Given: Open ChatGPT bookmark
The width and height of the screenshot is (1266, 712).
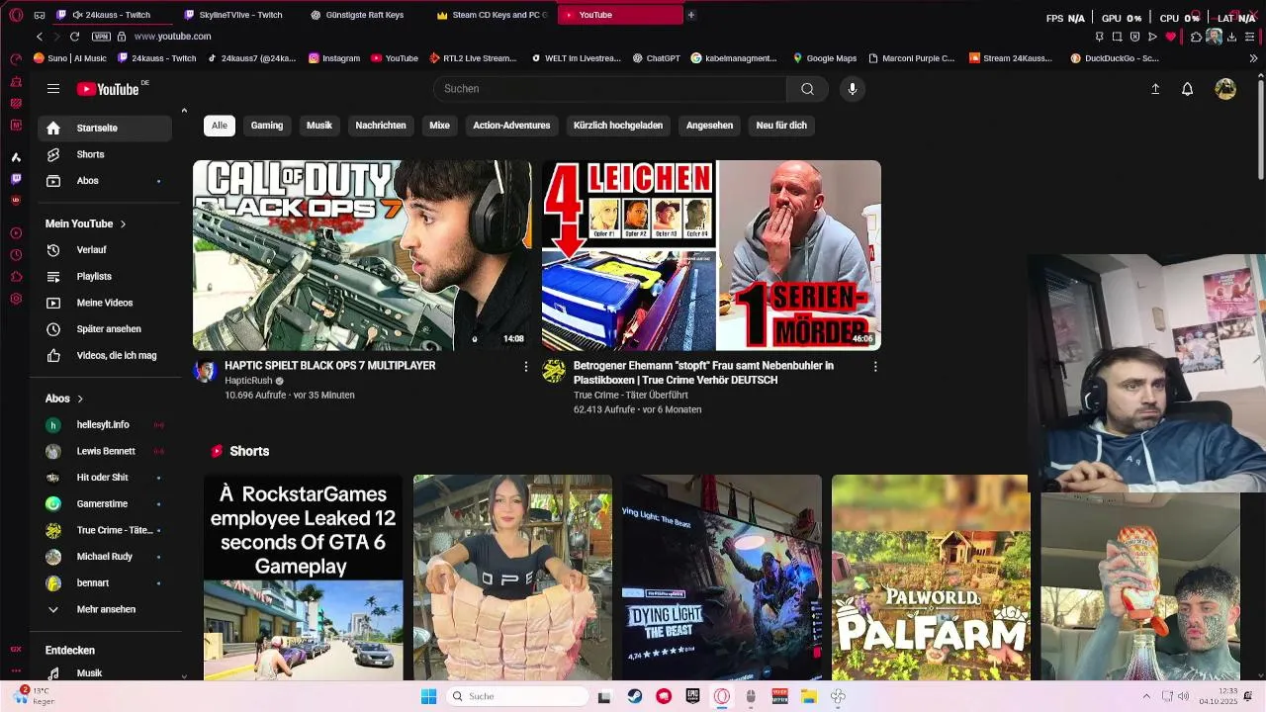Looking at the screenshot, I should coord(656,58).
